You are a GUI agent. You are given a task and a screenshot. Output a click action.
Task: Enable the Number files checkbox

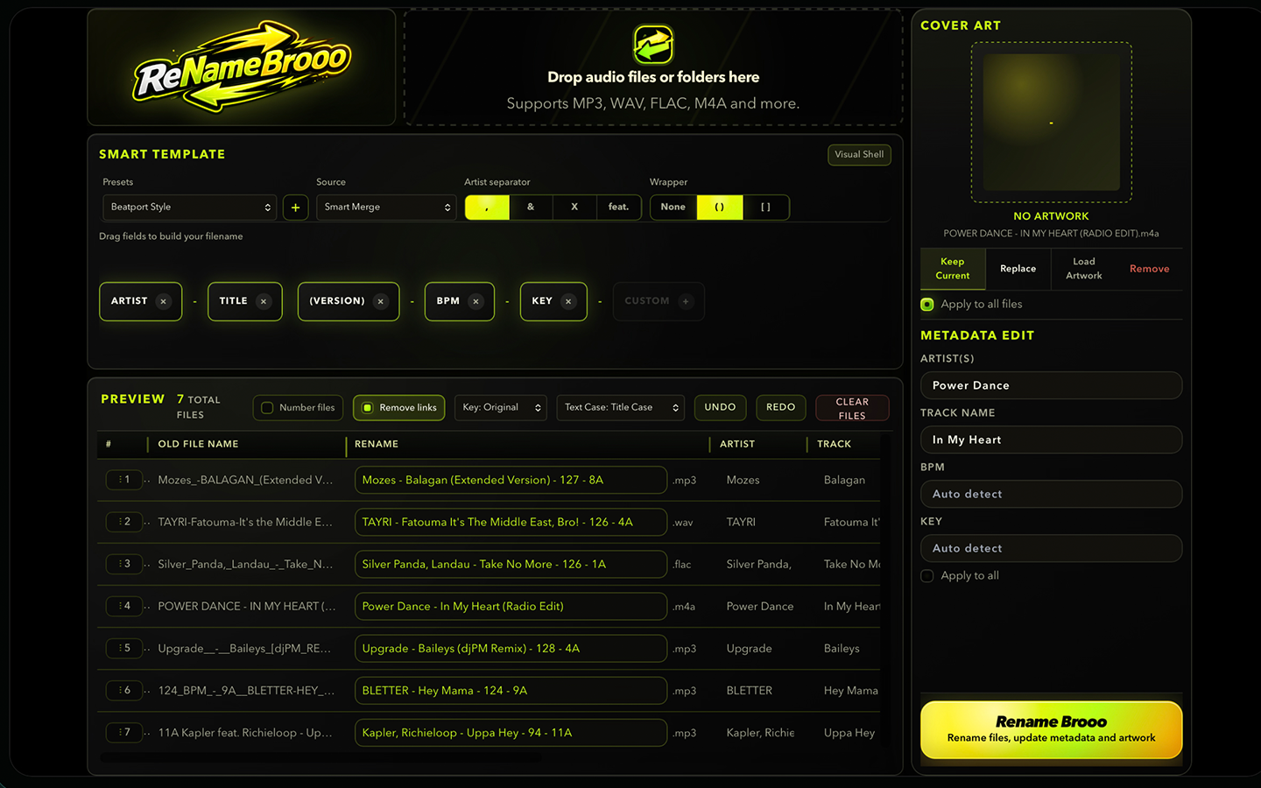coord(268,408)
